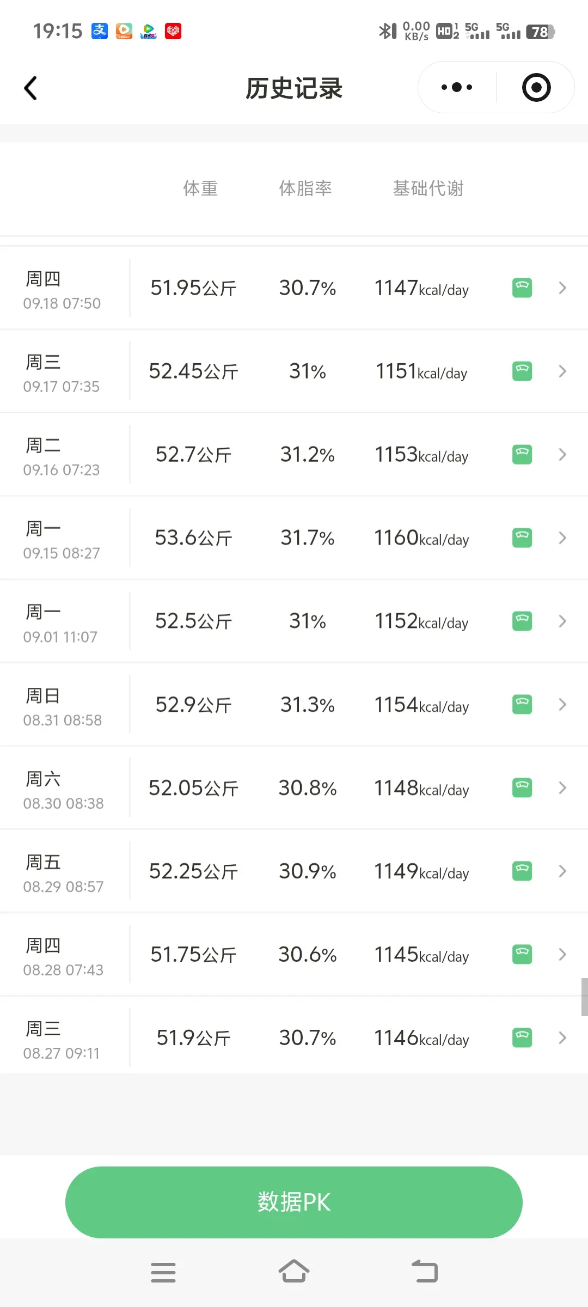The image size is (588, 1307).
Task: Expand the 08.28 07:43 record chevron
Action: [x=562, y=954]
